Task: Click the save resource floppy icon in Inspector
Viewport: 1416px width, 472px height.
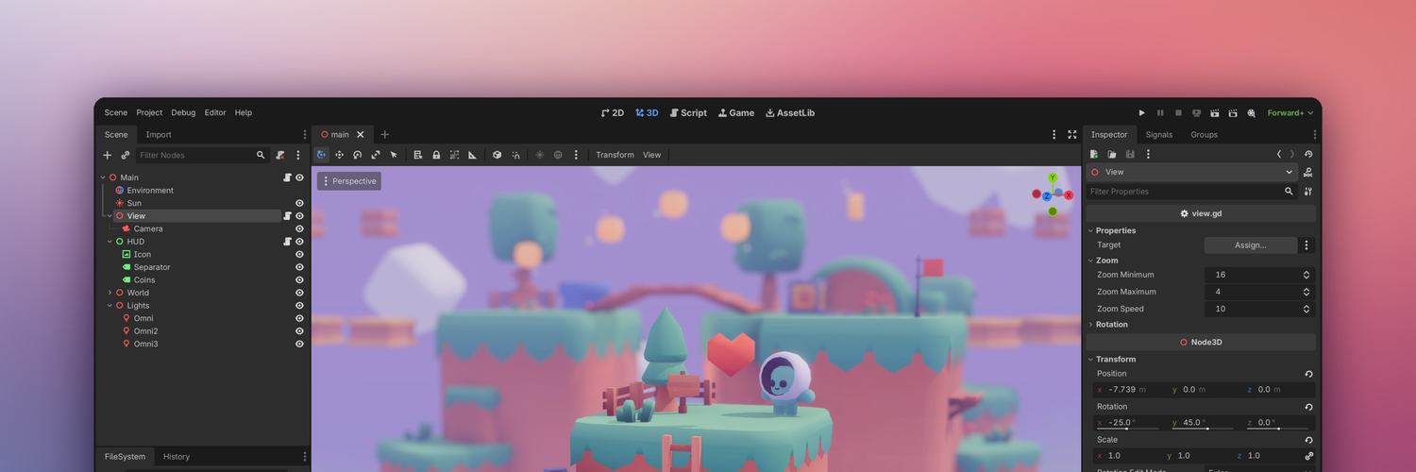Action: click(x=1130, y=154)
